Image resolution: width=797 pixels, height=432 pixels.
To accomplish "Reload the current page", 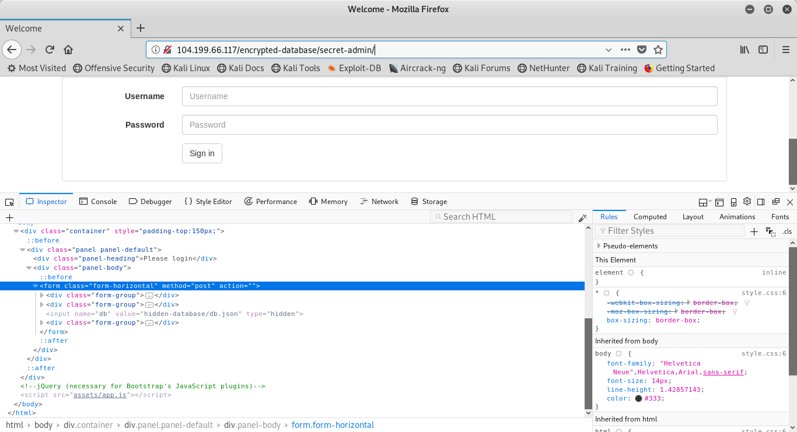I will click(x=50, y=50).
